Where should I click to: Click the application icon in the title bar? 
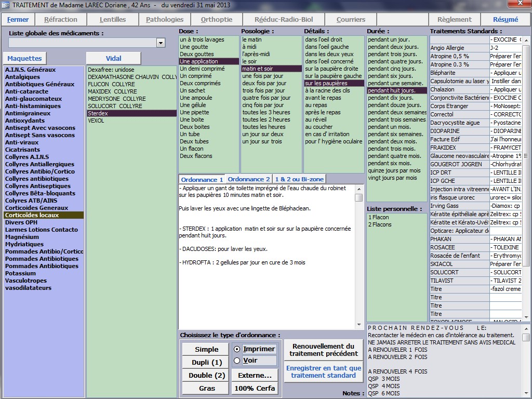[x=6, y=5]
